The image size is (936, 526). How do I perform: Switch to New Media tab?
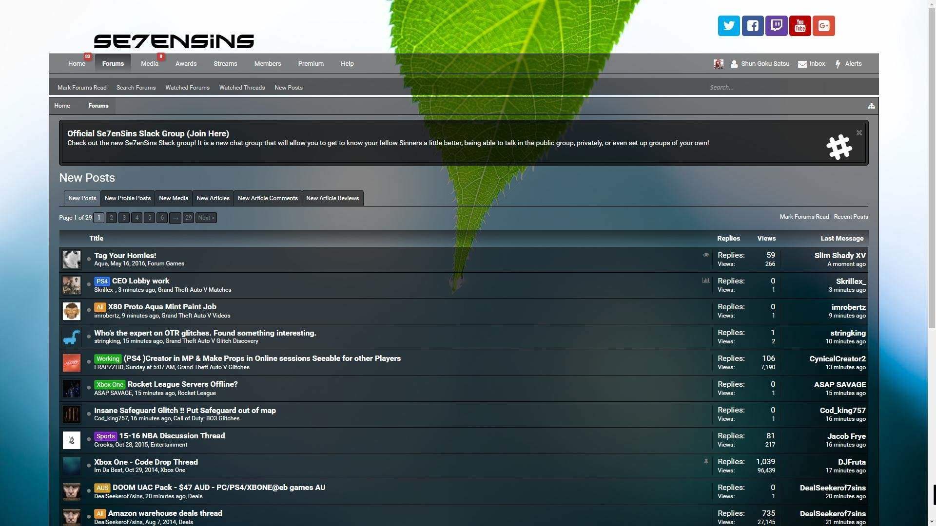pos(174,198)
